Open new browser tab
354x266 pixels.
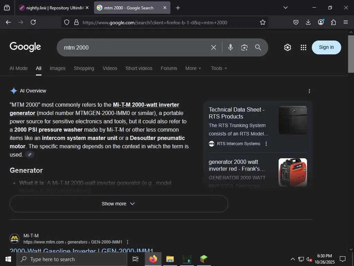(x=178, y=8)
